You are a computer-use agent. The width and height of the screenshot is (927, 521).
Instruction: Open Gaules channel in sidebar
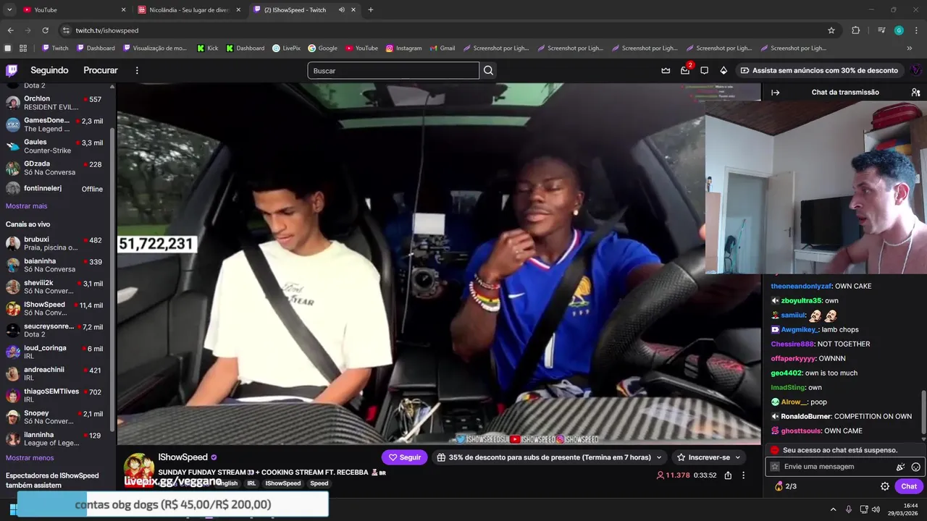click(54, 146)
